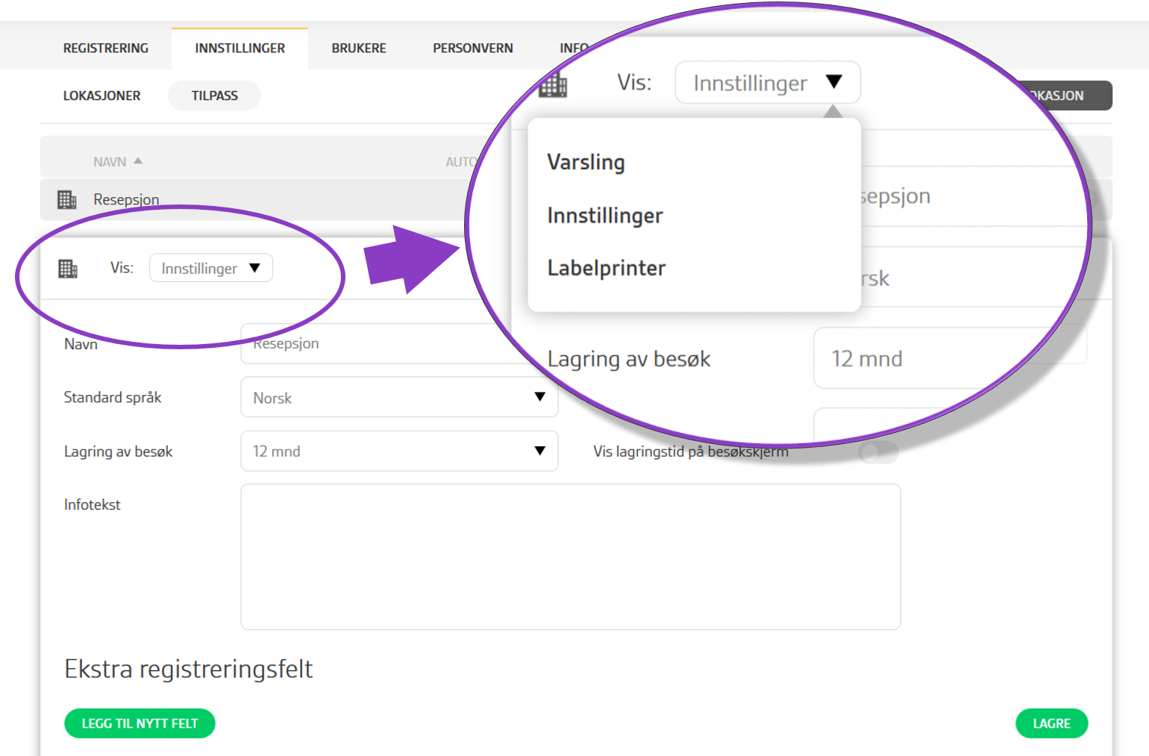Open the Standard språk dropdown showing Norsk
Screen dimensions: 1149x756
[x=399, y=397]
